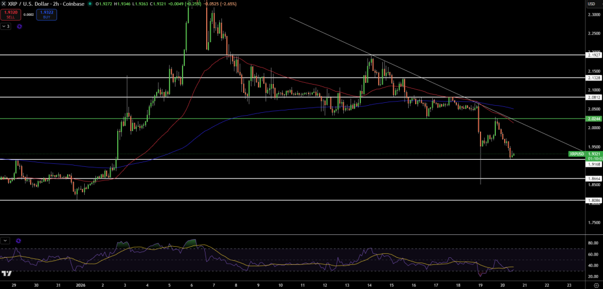Viewport: 603px width, 289px height.
Task: Select the 2.1328 horizontal line label
Action: point(595,78)
